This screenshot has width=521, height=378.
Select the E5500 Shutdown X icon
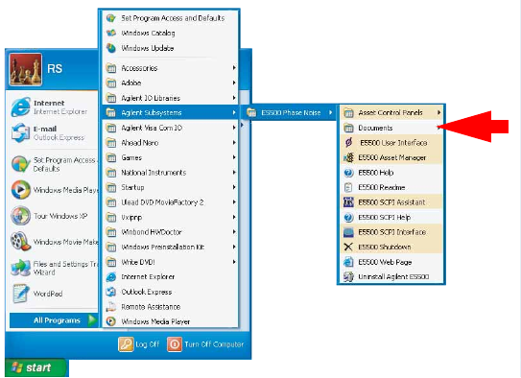348,247
